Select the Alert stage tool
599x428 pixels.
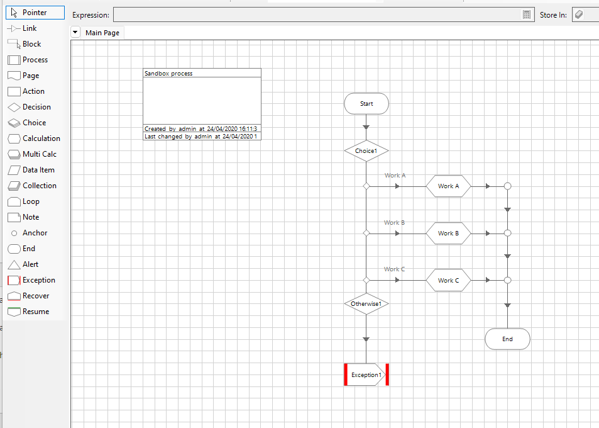coord(30,264)
